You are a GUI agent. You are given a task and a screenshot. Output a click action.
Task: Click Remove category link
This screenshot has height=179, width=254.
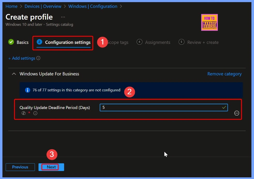224,74
